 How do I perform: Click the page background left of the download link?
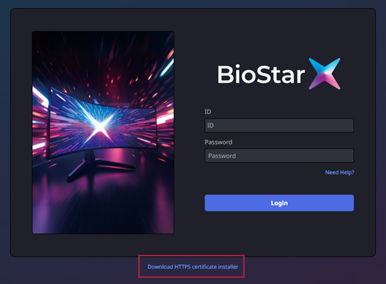67,269
